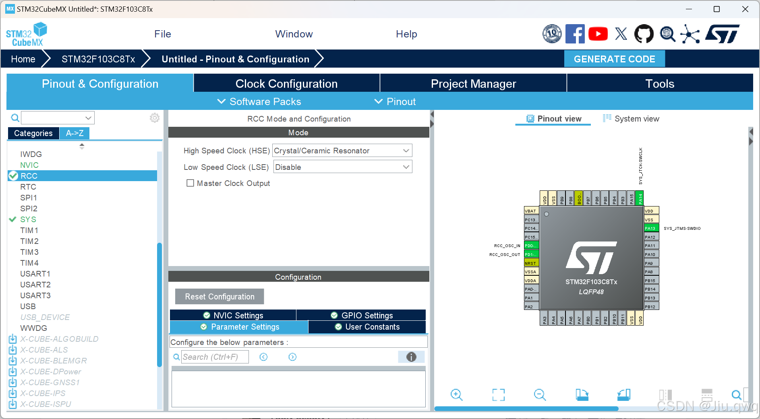Image resolution: width=760 pixels, height=419 pixels.
Task: Open the High Speed Clock (HSE) dropdown
Action: click(x=342, y=151)
